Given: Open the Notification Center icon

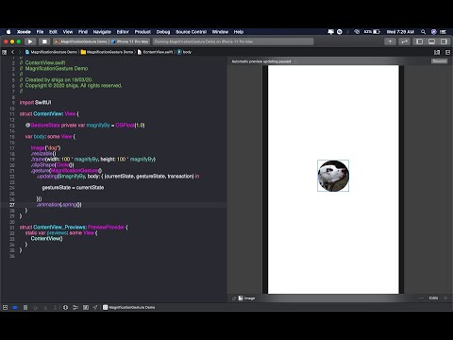Looking at the screenshot, I should coord(444,32).
